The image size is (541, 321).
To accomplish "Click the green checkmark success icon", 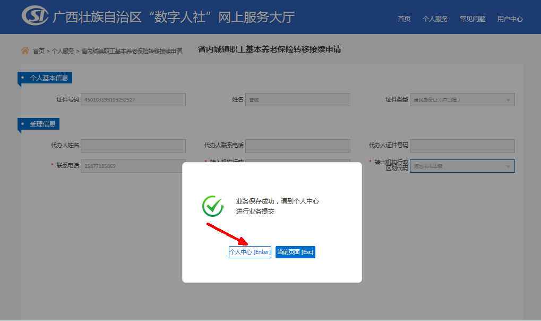I will [x=213, y=206].
